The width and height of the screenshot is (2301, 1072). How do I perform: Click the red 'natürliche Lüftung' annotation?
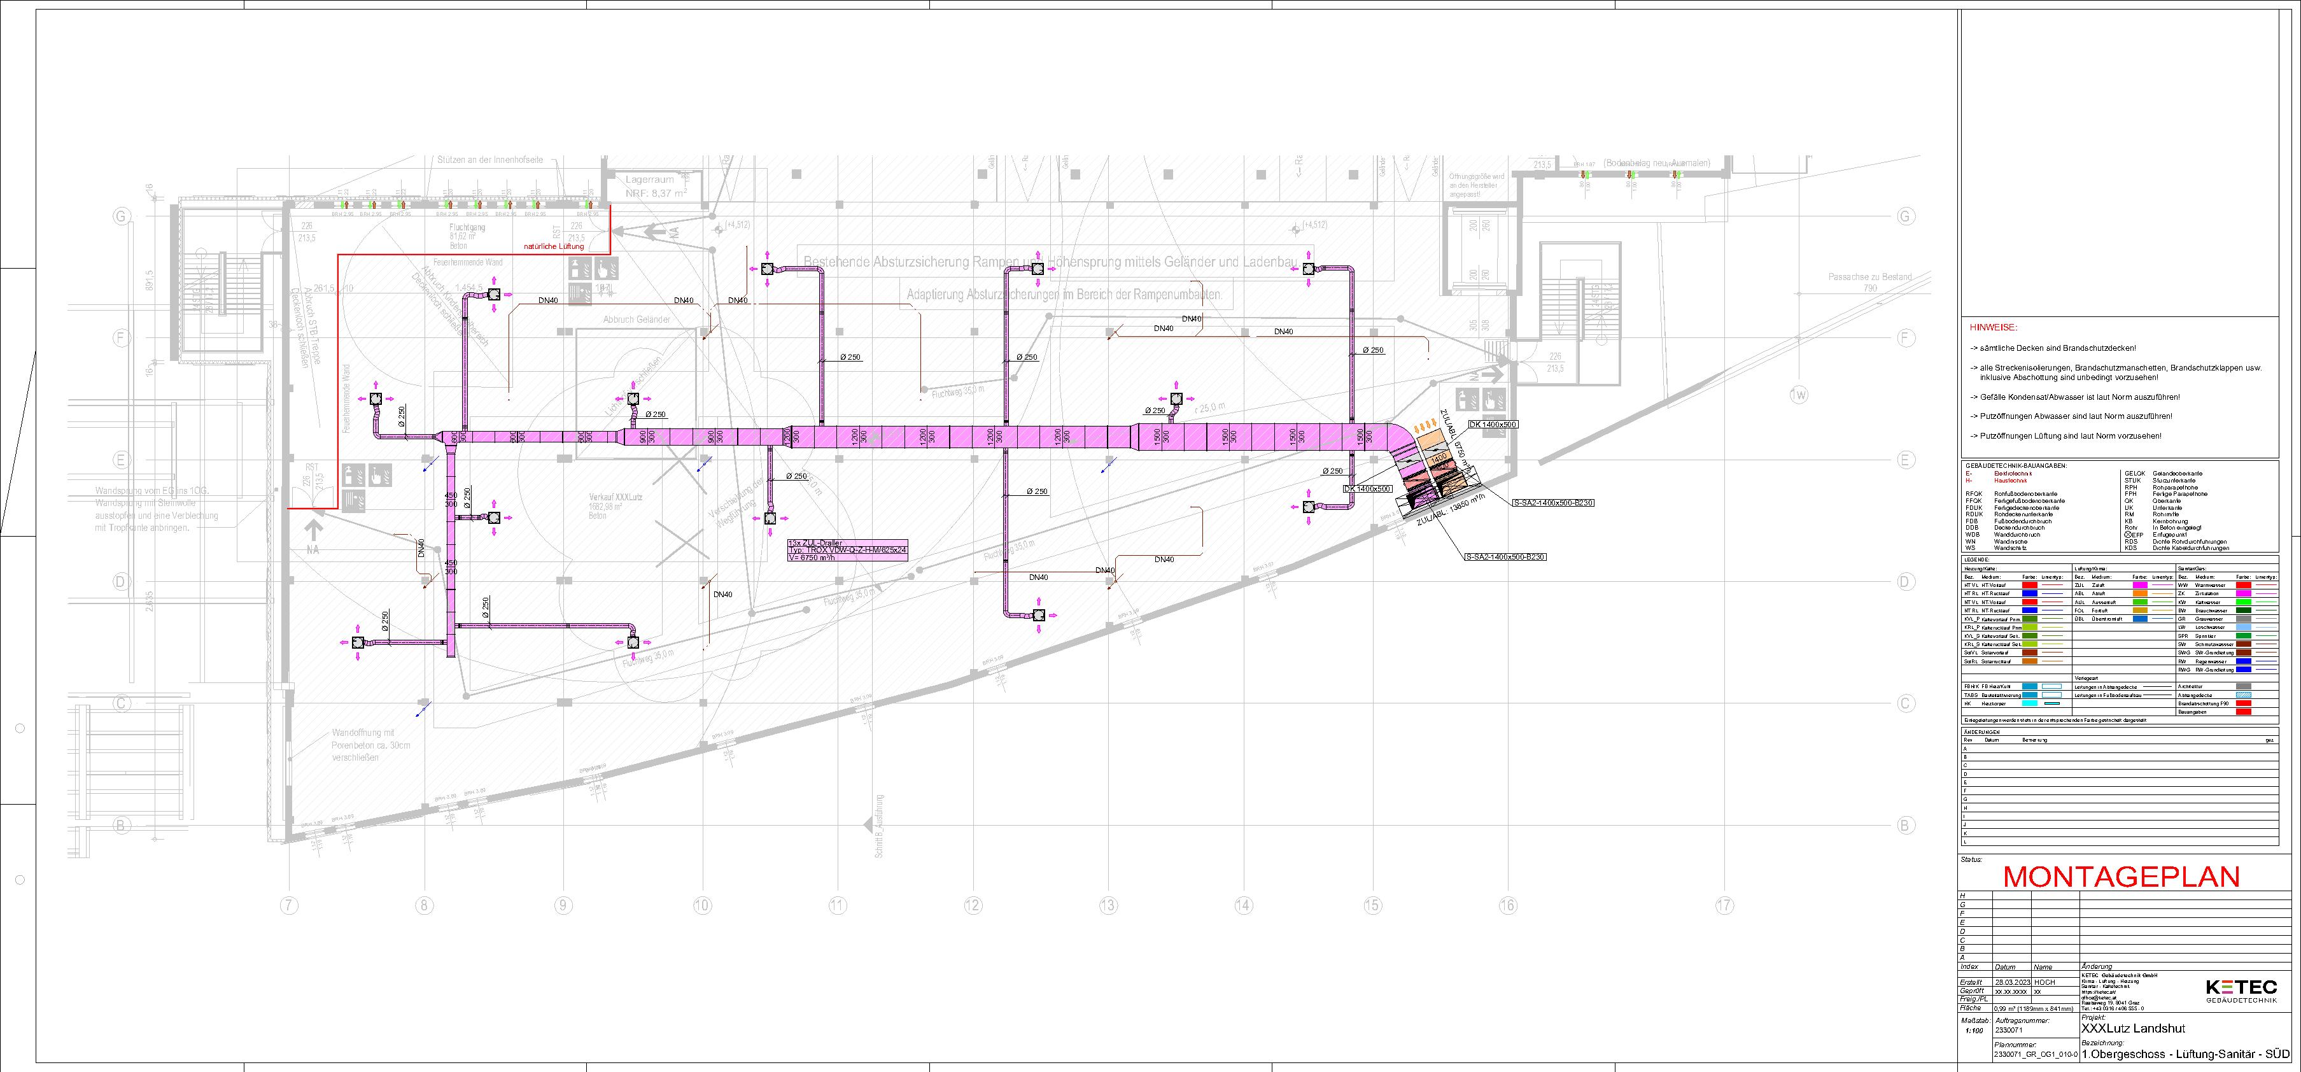pyautogui.click(x=554, y=246)
